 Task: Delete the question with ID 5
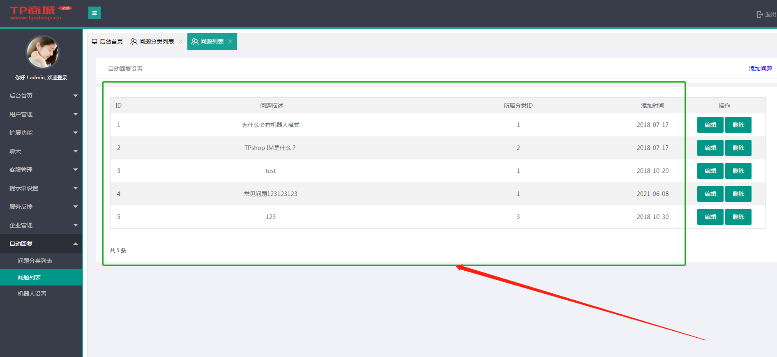coord(738,217)
